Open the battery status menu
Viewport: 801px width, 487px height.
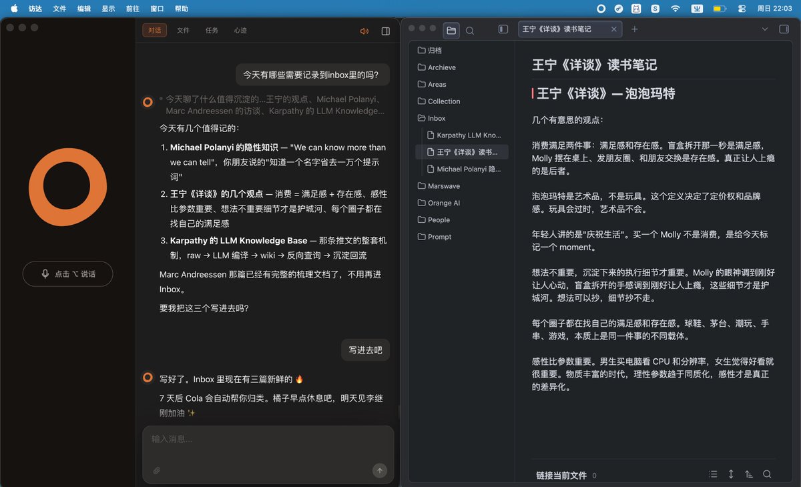(x=719, y=9)
